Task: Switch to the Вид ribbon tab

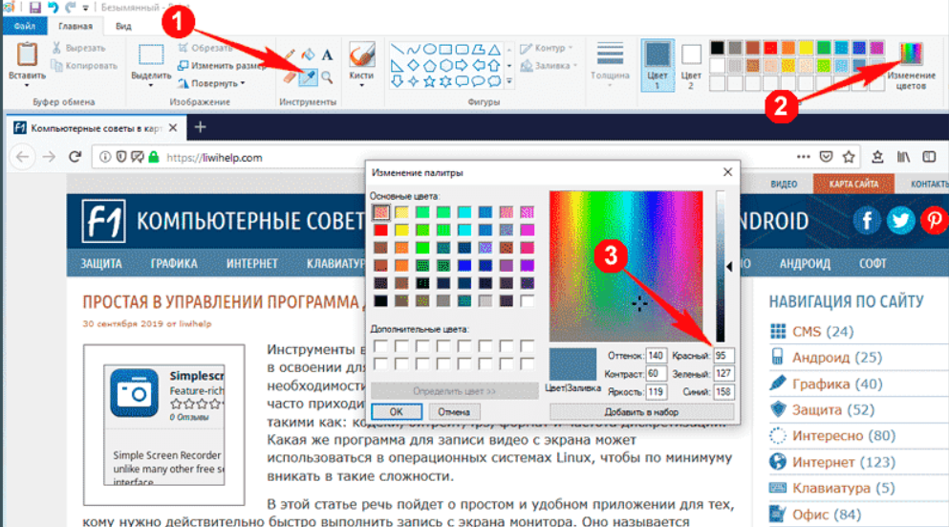Action: [x=123, y=27]
